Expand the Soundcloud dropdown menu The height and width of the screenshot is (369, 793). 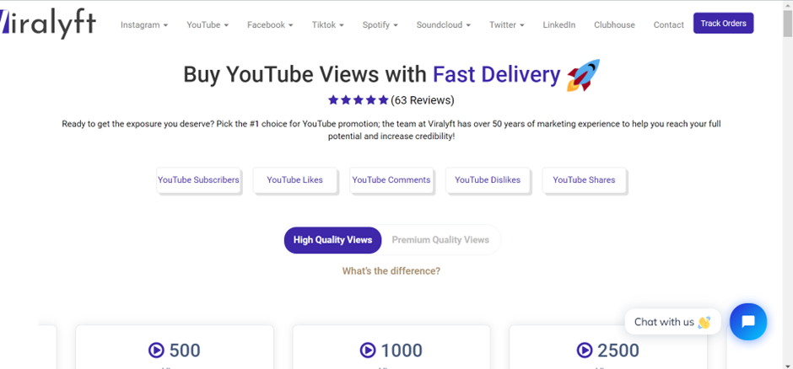(444, 24)
